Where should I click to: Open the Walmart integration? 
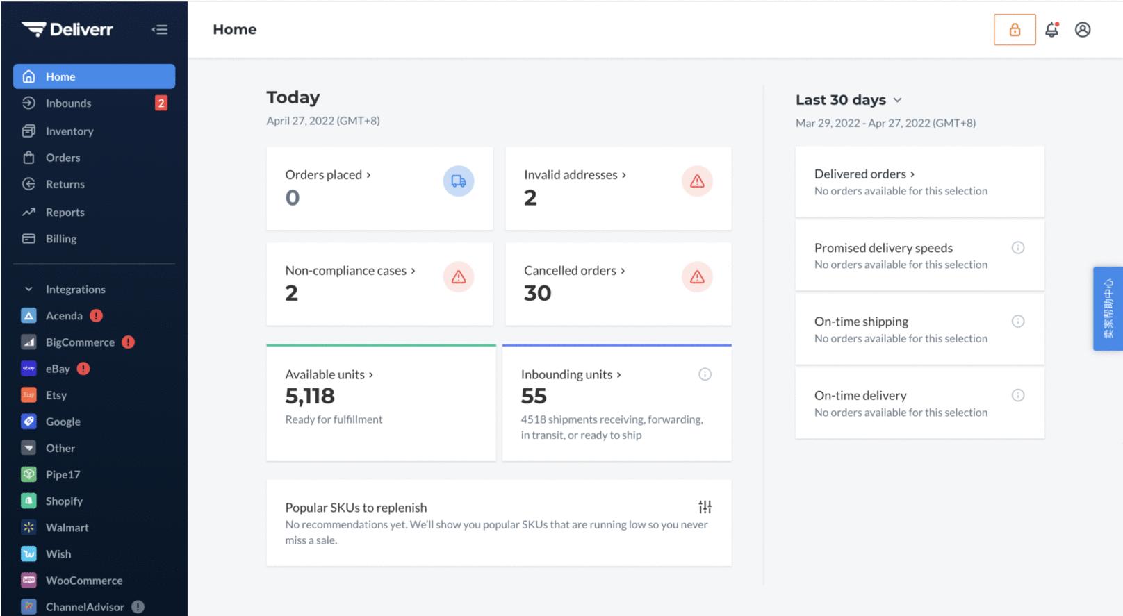pyautogui.click(x=67, y=527)
